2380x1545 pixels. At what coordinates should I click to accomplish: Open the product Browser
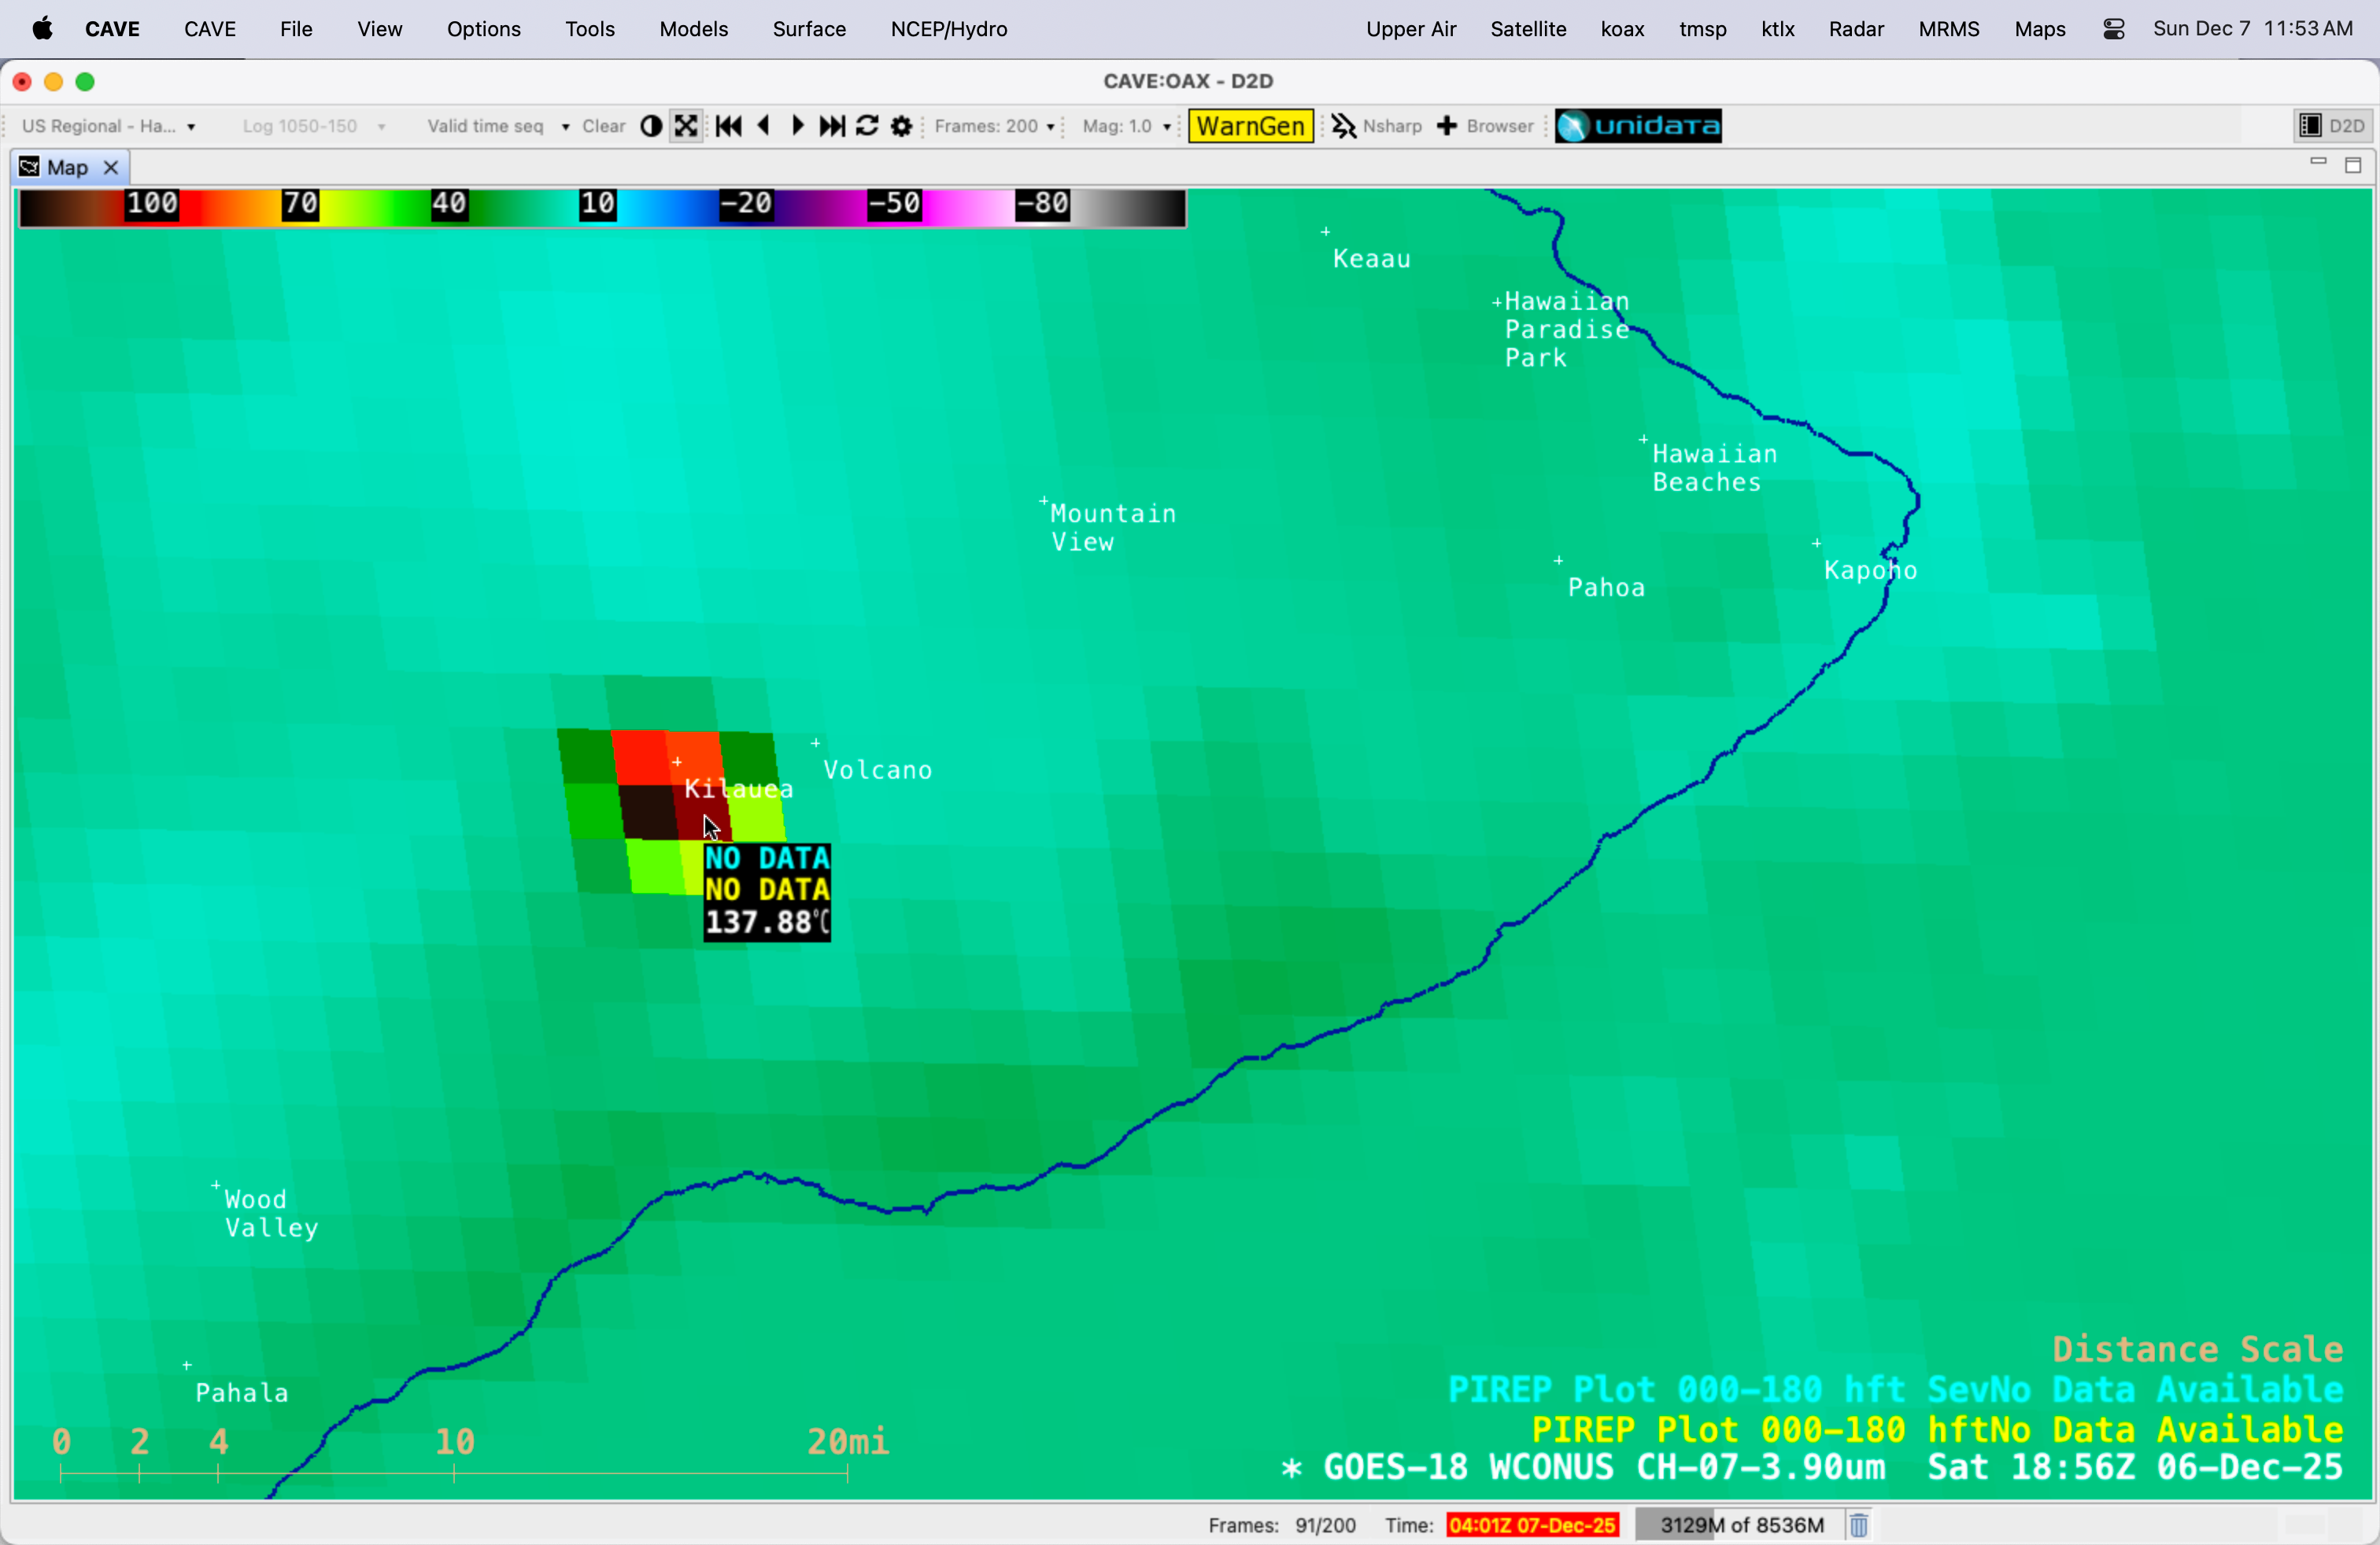pos(1486,126)
